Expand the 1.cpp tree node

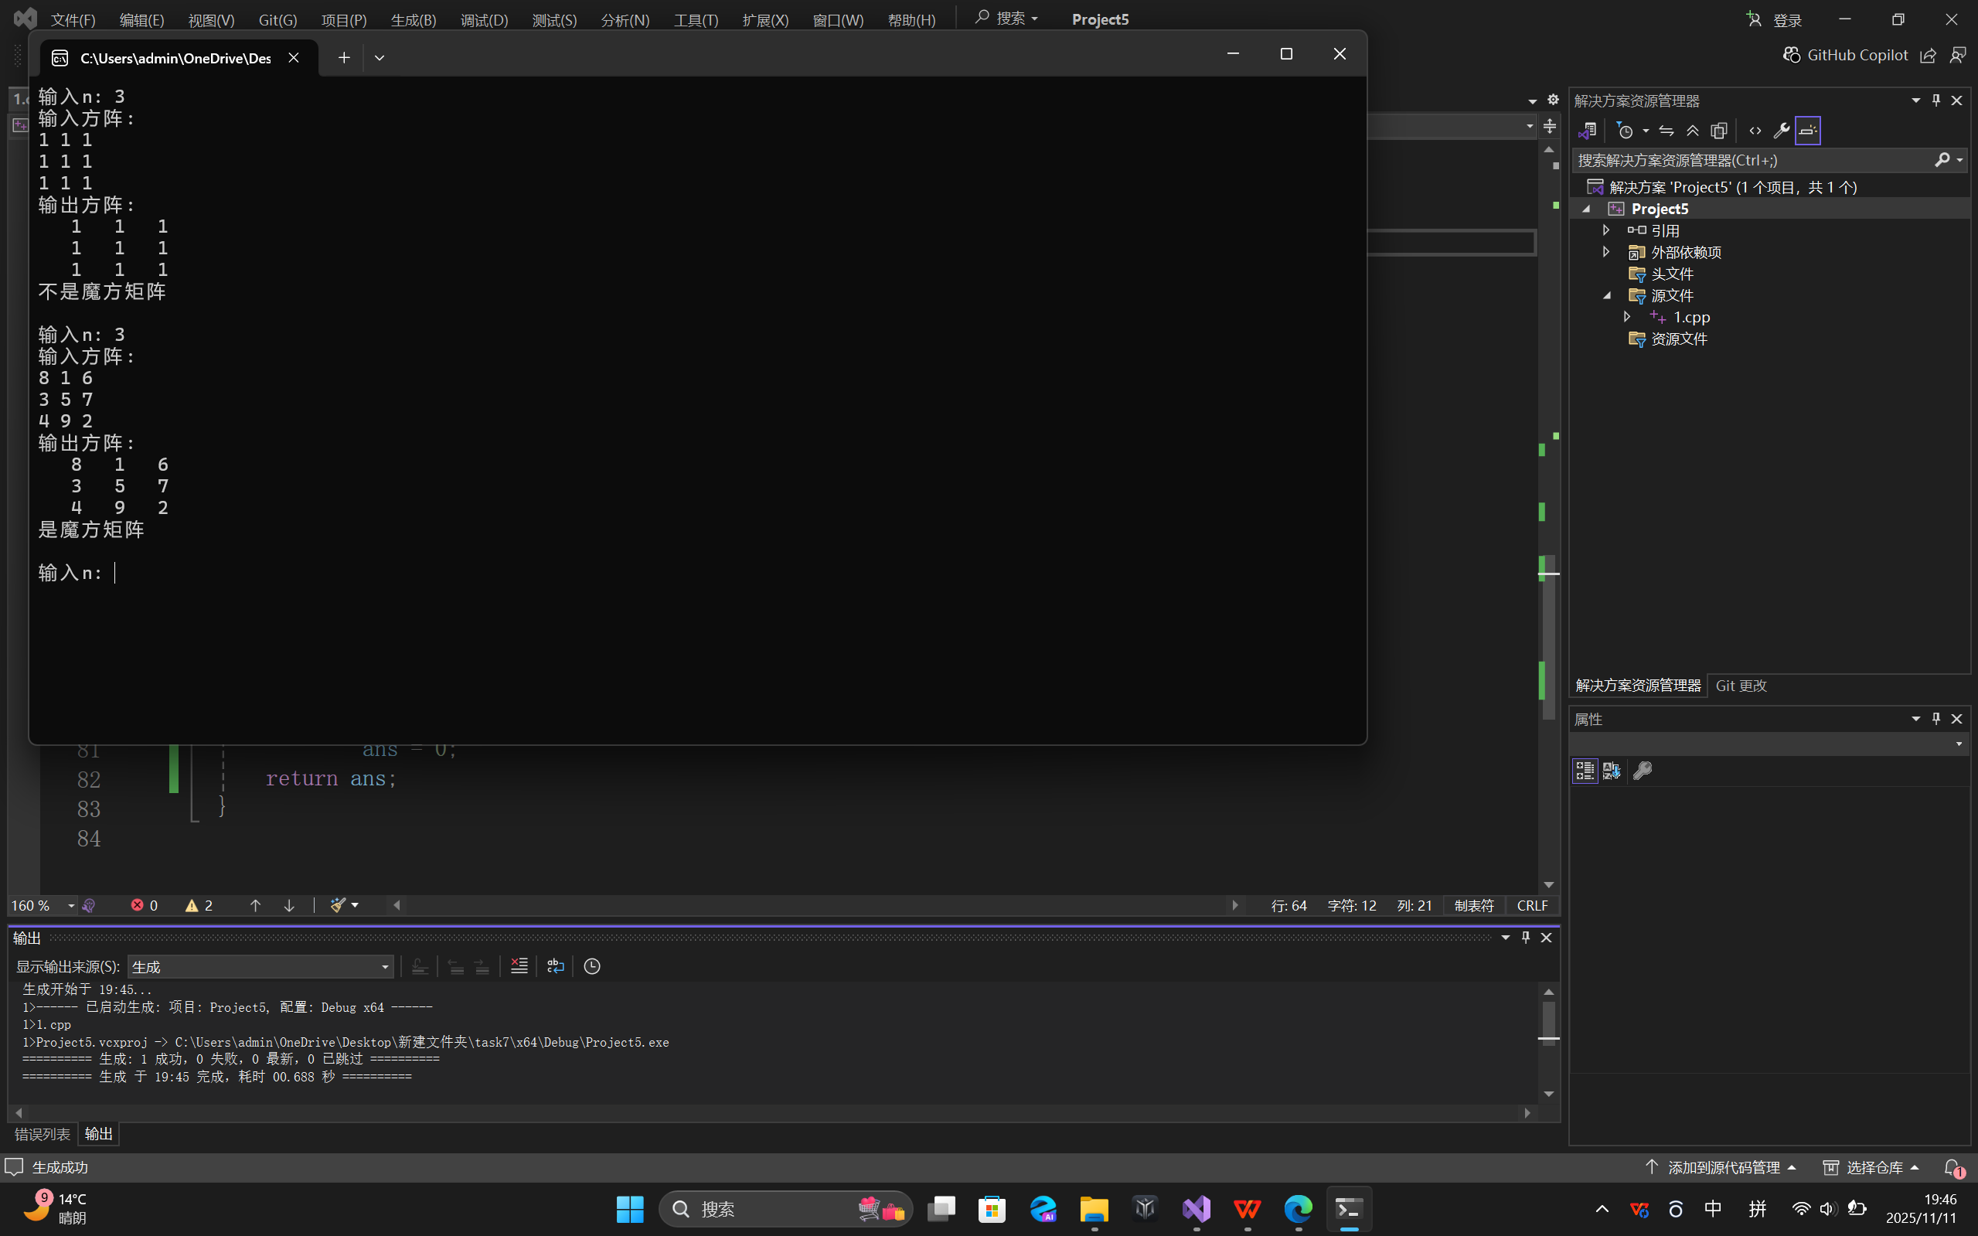coord(1626,316)
